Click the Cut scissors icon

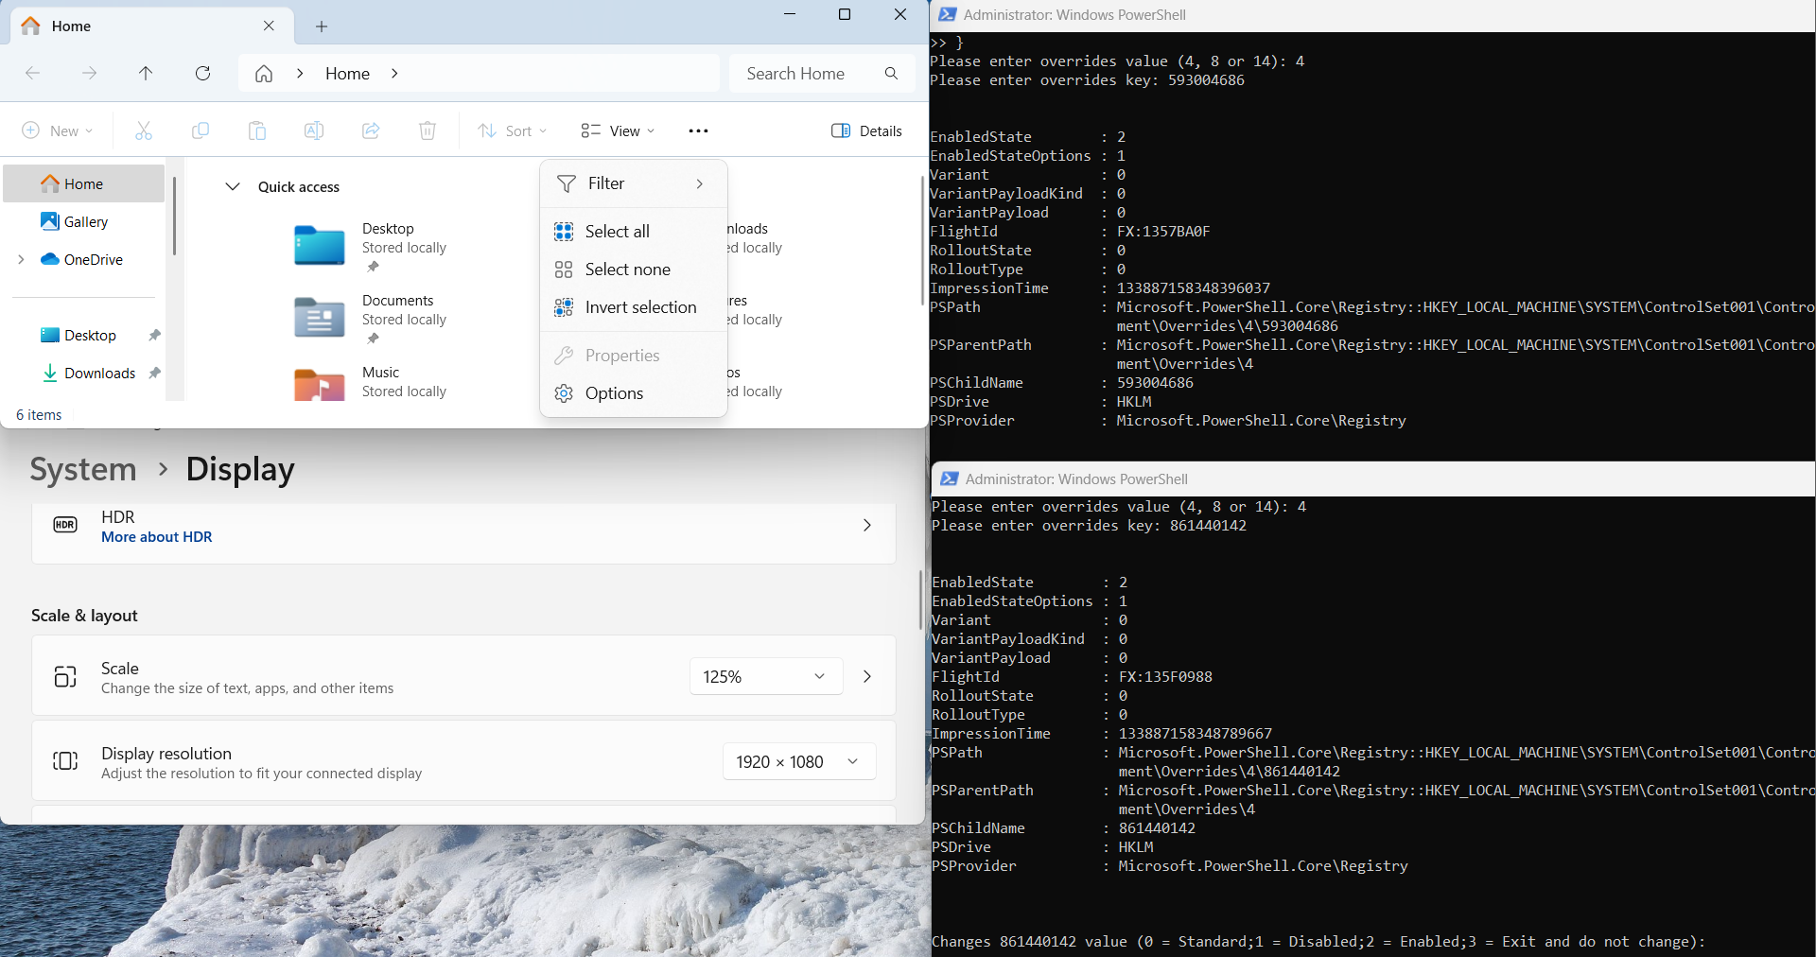coord(144,130)
